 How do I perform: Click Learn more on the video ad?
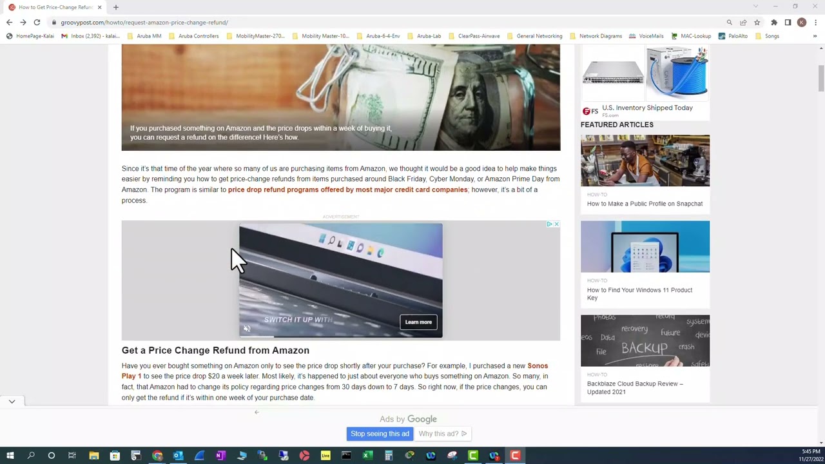coord(418,322)
